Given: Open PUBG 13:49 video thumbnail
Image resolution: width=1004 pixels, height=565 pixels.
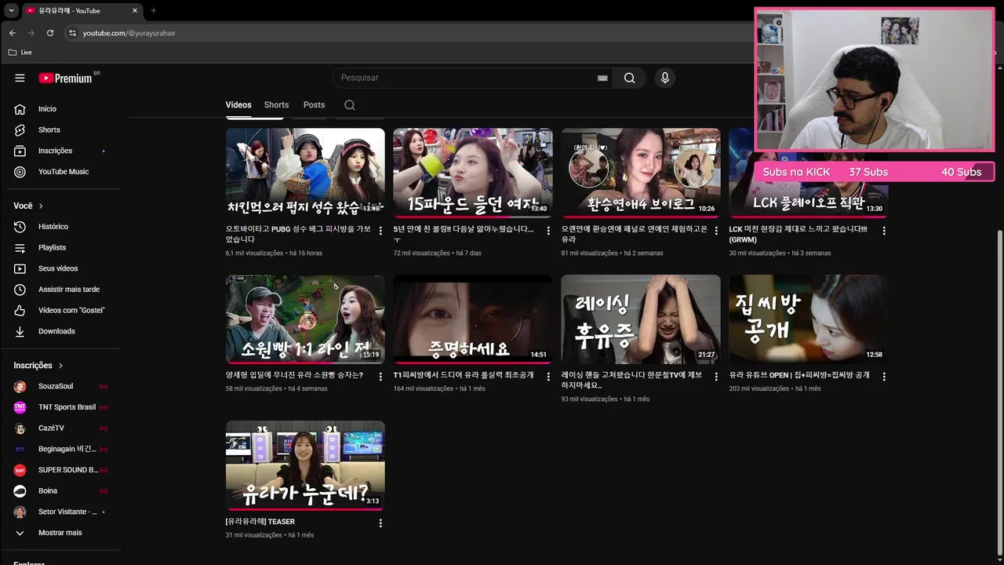Looking at the screenshot, I should click(305, 173).
